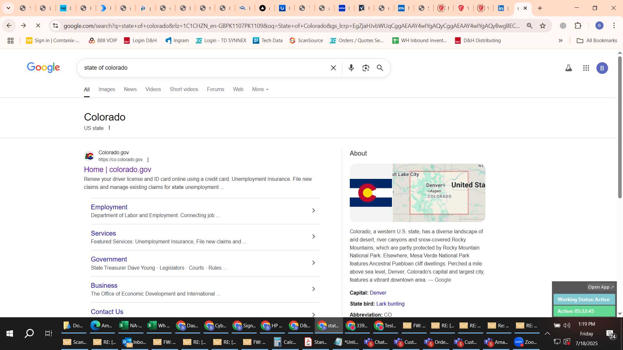This screenshot has height=350, width=623.
Task: Switch to Images search tab
Action: coord(107,89)
